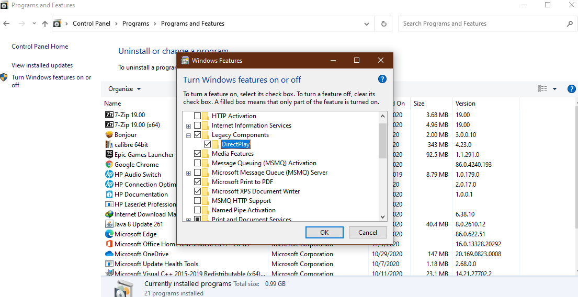Open View installed updates link

coord(42,65)
